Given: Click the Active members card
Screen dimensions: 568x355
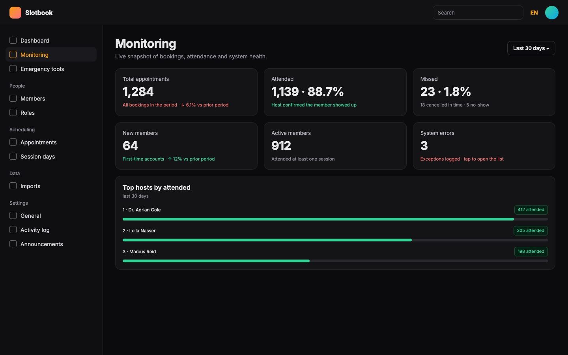Looking at the screenshot, I should (335, 146).
